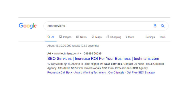Open the Request a Call Back sitelink
The image size is (192, 103).
coord(60,73)
